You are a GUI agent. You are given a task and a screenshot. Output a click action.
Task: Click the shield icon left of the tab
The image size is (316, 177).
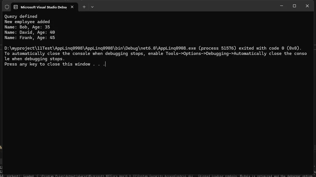coord(7,7)
